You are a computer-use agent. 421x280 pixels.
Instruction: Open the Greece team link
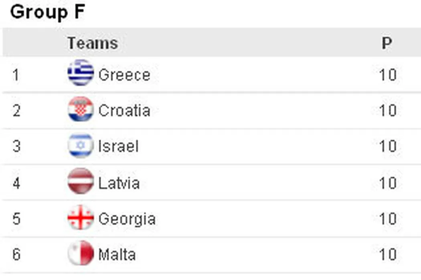click(x=124, y=75)
